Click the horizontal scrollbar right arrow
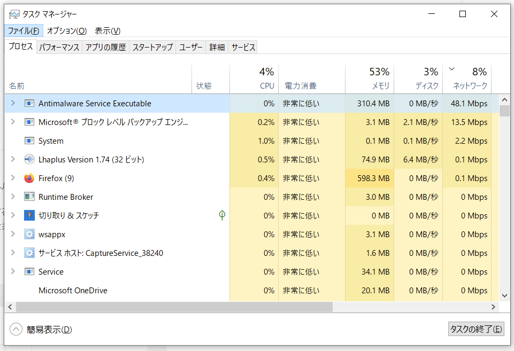This screenshot has width=514, height=351. [x=493, y=307]
